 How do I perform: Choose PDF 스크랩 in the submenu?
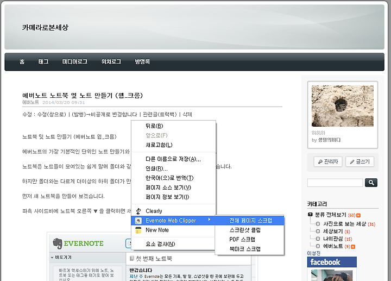[x=250, y=239]
